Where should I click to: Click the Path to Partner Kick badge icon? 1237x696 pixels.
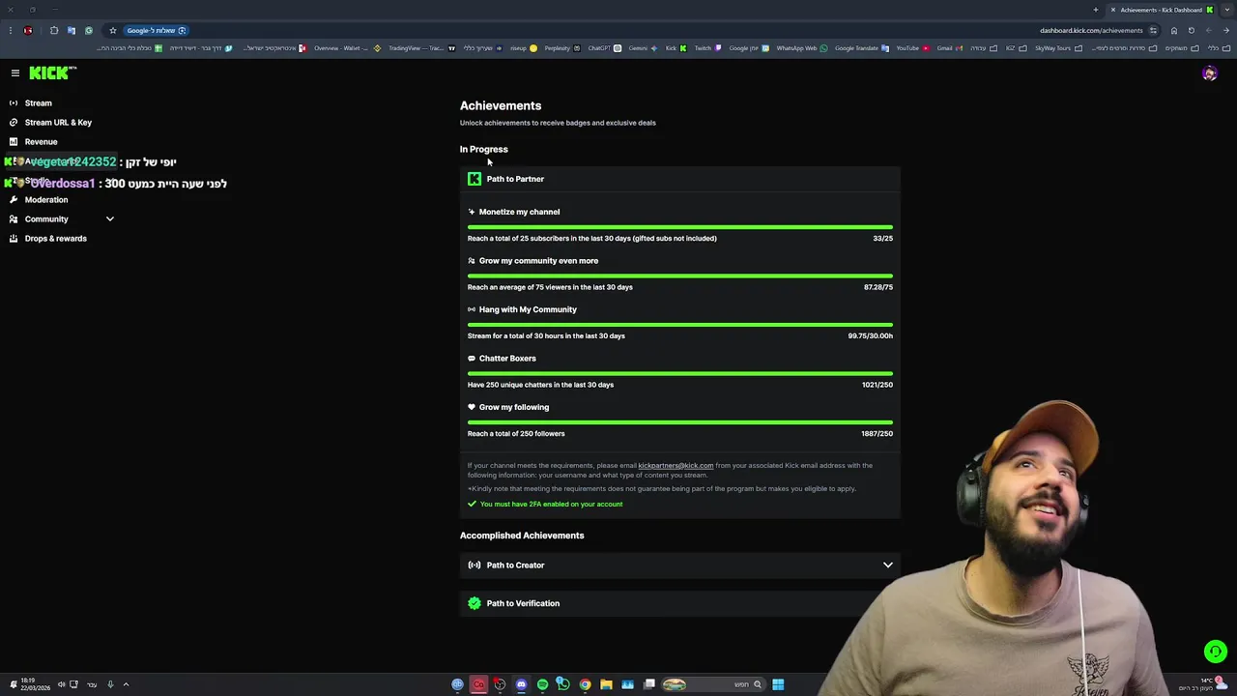(475, 179)
